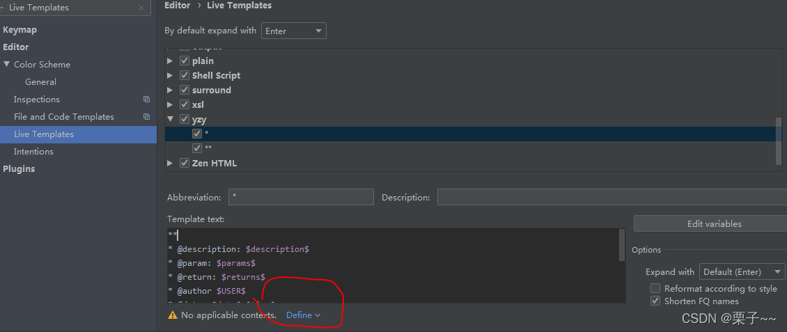Click $USER$ variable in template text
The width and height of the screenshot is (787, 332).
[x=231, y=291]
